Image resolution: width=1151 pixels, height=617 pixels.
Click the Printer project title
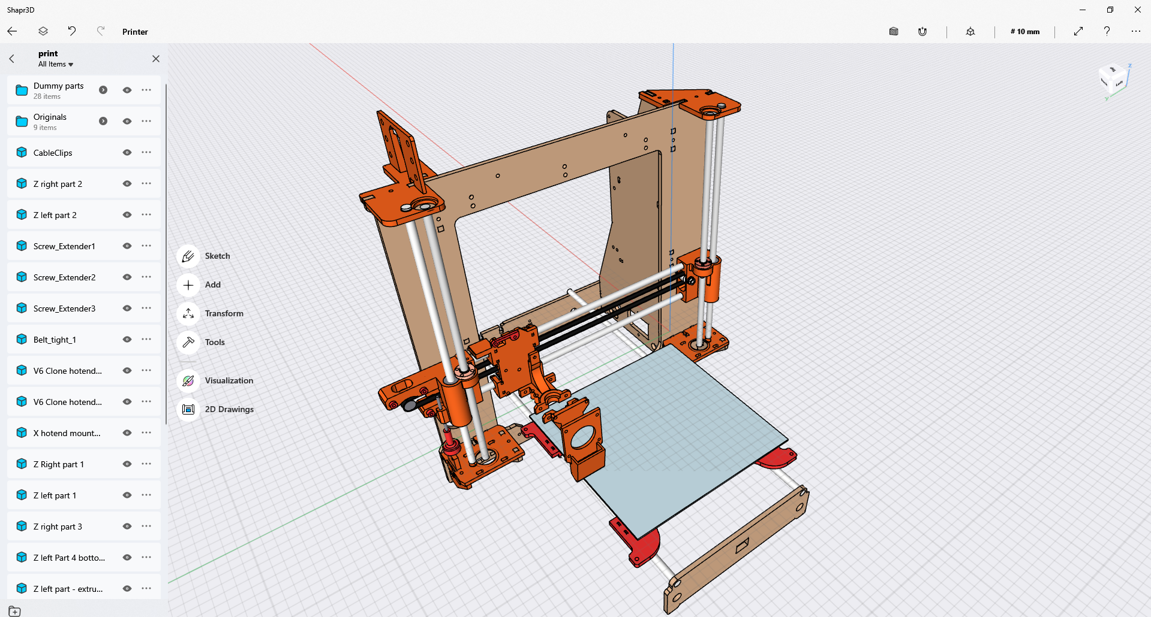pos(134,31)
